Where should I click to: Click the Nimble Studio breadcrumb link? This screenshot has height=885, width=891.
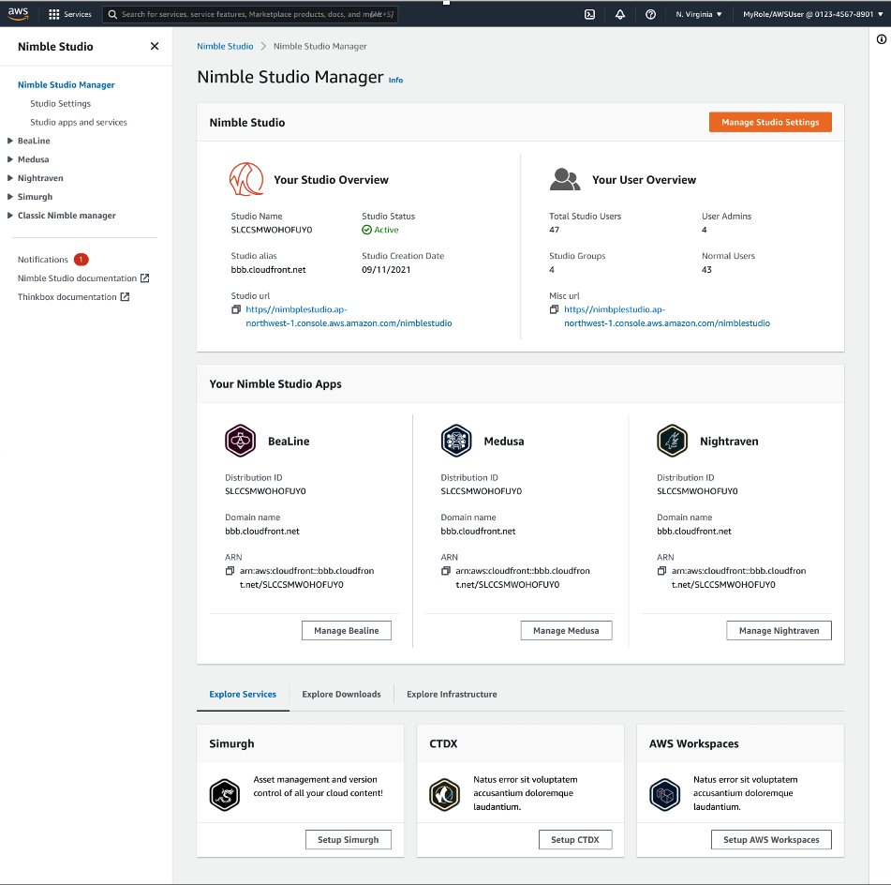click(x=225, y=46)
